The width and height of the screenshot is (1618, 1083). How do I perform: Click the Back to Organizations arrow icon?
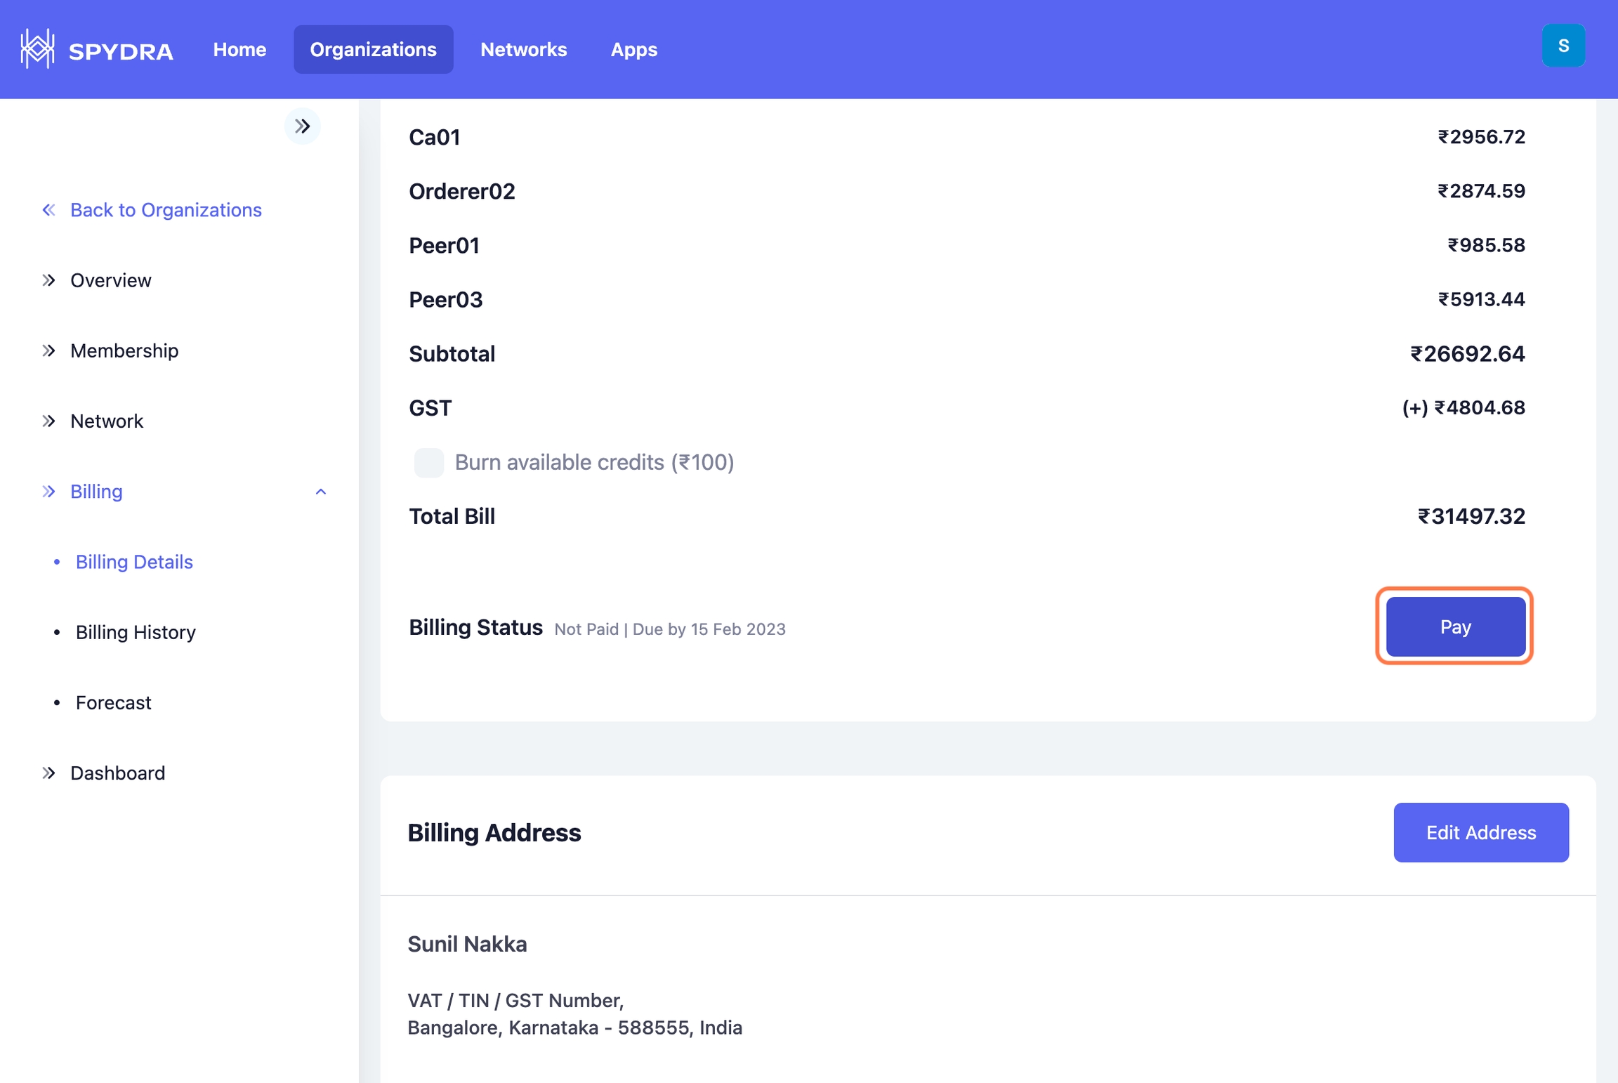(48, 210)
